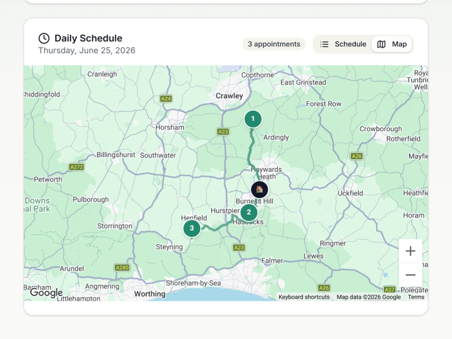This screenshot has height=339, width=452.
Task: Click the home base marker on map
Action: coord(259,189)
